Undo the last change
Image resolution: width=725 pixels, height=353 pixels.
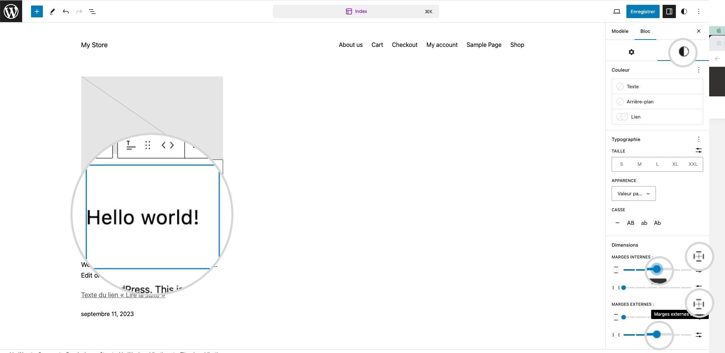click(66, 11)
